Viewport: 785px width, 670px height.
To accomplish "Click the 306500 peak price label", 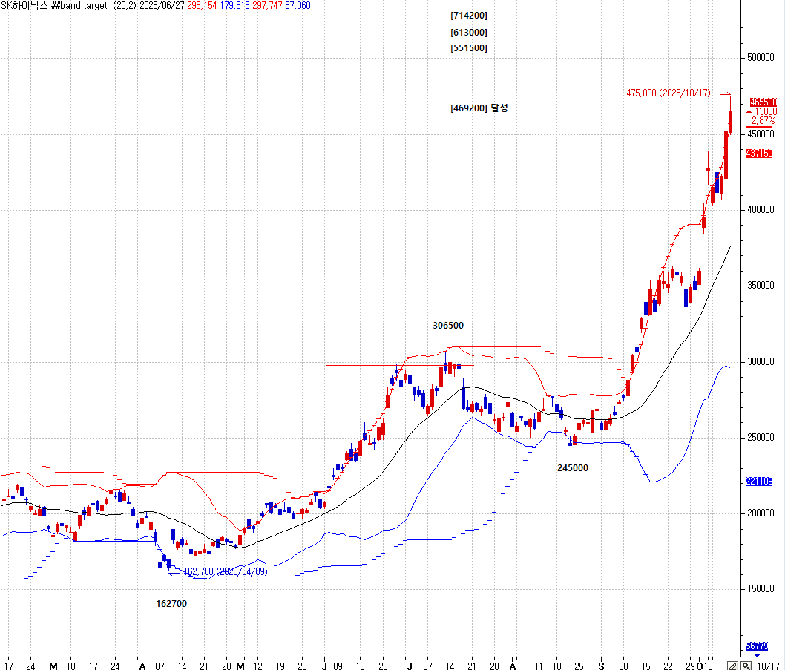I will pyautogui.click(x=448, y=326).
